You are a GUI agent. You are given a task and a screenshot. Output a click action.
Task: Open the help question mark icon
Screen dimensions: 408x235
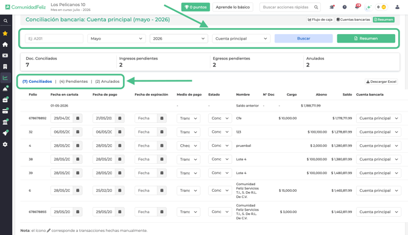[x=345, y=7]
